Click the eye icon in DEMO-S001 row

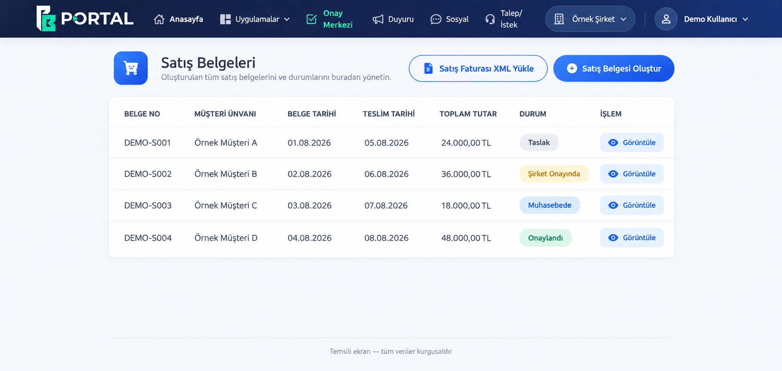click(613, 143)
